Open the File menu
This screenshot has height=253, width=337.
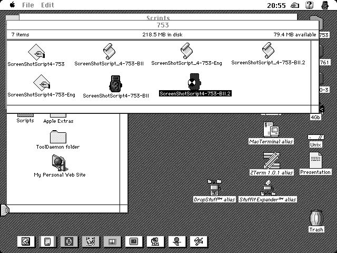tap(28, 5)
